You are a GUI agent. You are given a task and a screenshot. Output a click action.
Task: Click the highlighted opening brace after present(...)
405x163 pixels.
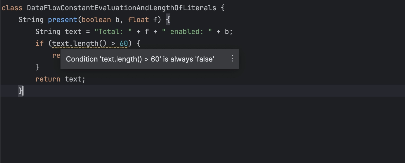168,20
